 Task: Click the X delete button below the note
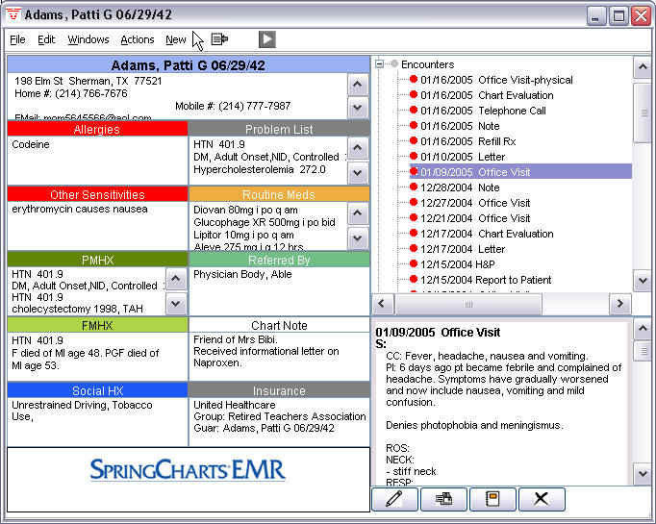tap(542, 499)
